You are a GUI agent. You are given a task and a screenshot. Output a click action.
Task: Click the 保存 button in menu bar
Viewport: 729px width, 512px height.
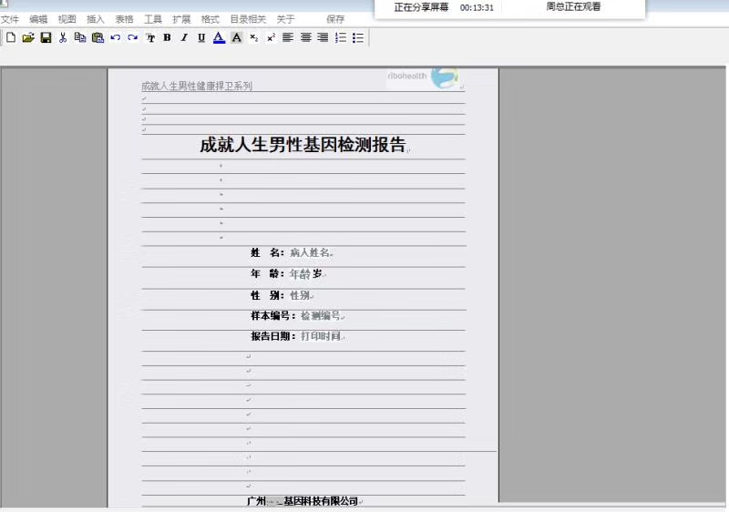coord(335,19)
